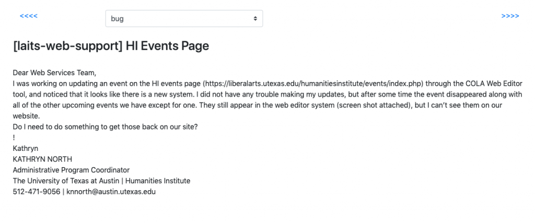Click the 'COLA Web Editor' phrase
Screen dimensions: 535x223
(493, 84)
